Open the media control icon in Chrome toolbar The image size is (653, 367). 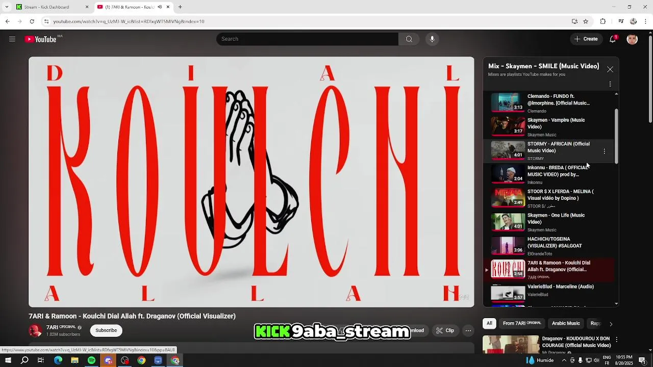pyautogui.click(x=621, y=21)
